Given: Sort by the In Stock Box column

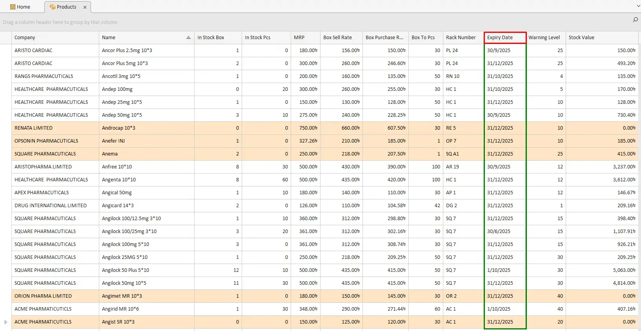Looking at the screenshot, I should click(x=218, y=38).
